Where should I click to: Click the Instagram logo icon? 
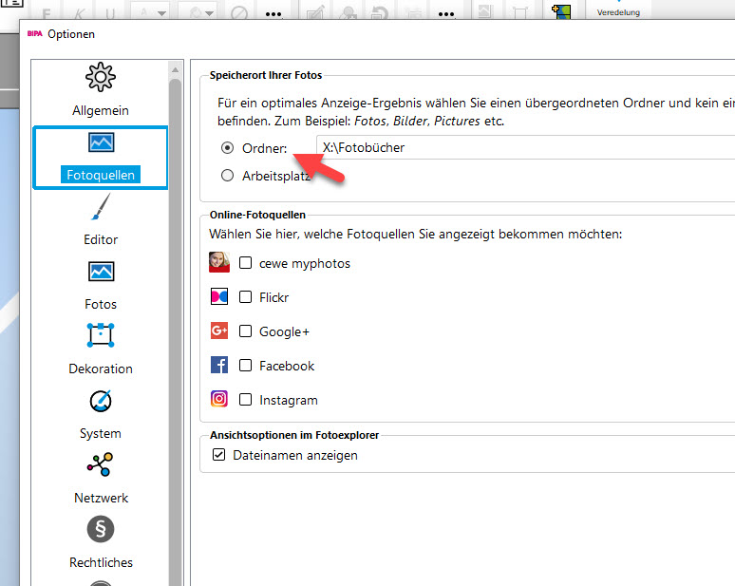219,399
